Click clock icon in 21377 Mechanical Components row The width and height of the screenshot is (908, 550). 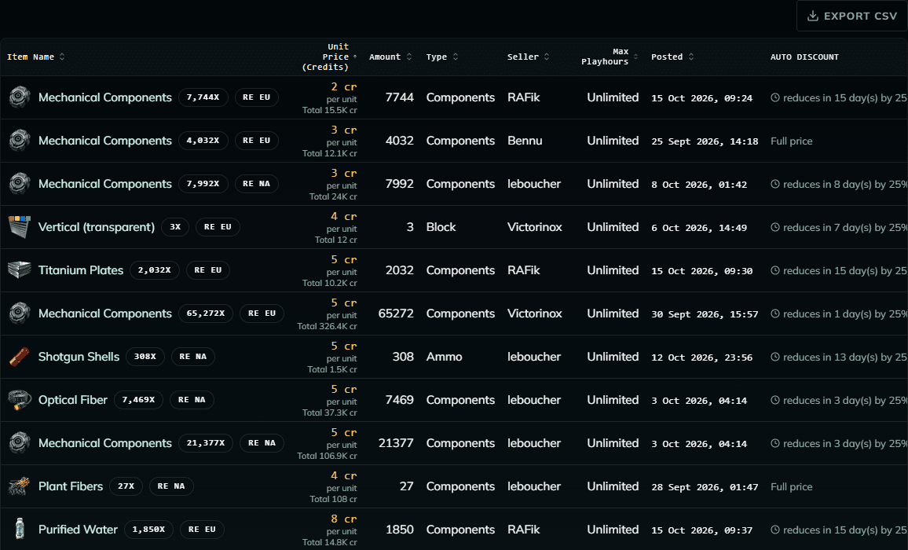774,443
